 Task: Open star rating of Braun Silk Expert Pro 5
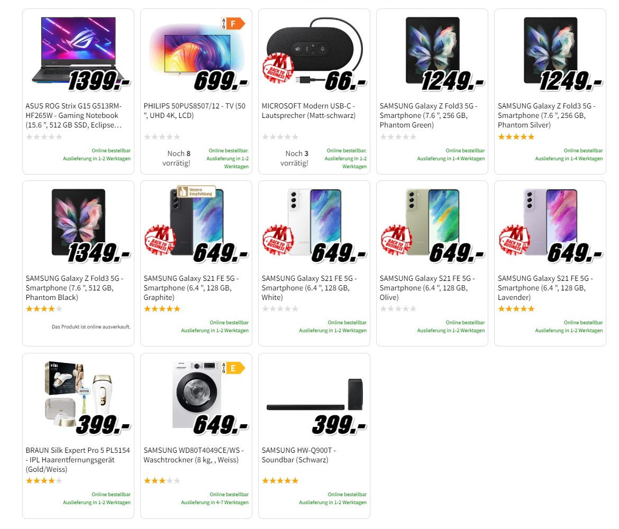(x=44, y=481)
